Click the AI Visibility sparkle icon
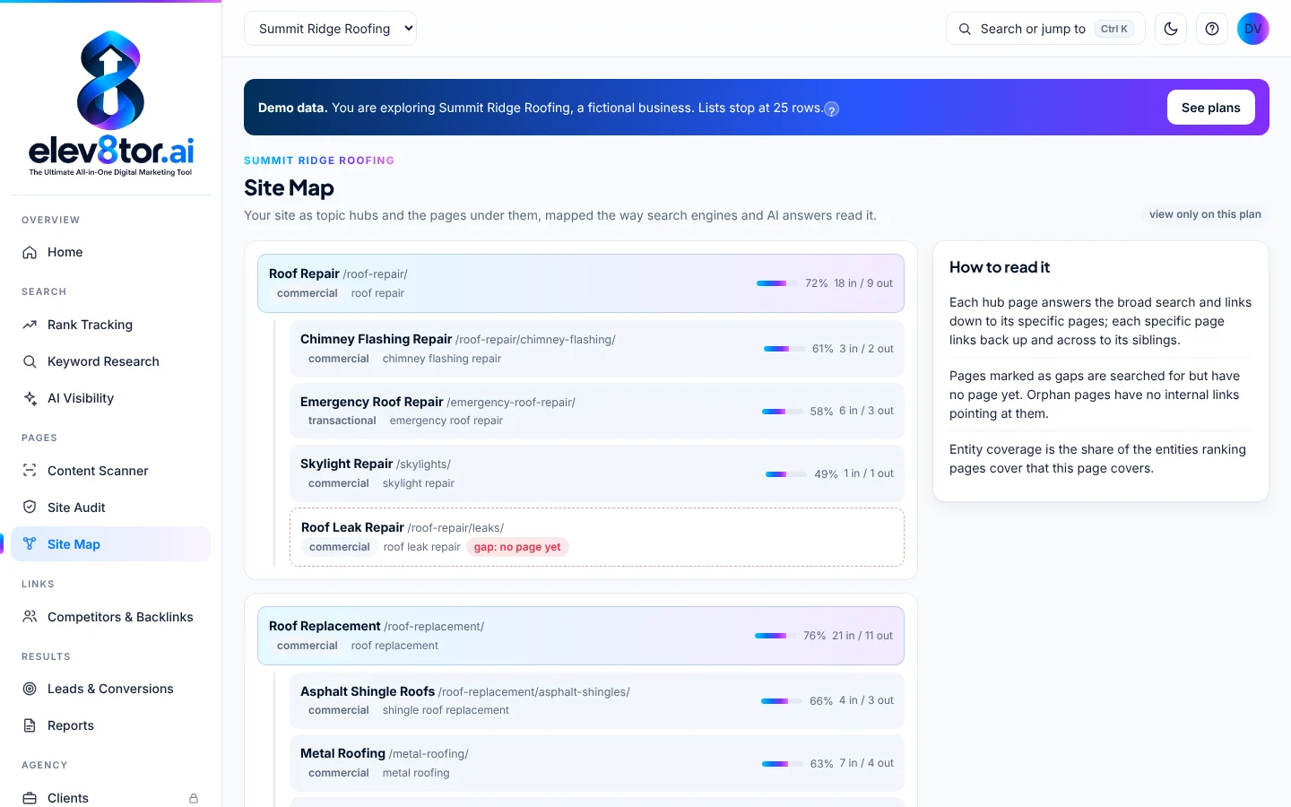Screen dimensions: 1291x807 point(30,398)
